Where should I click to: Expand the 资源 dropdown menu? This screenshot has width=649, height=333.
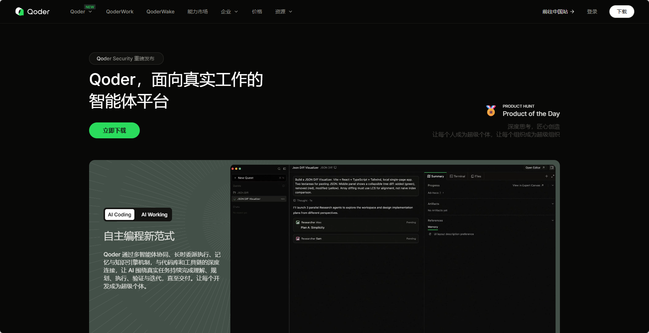click(284, 12)
